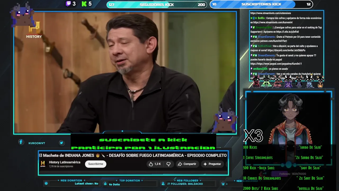Click the emiliano2326 username in chat
The image size is (339, 191).
[x=260, y=69]
